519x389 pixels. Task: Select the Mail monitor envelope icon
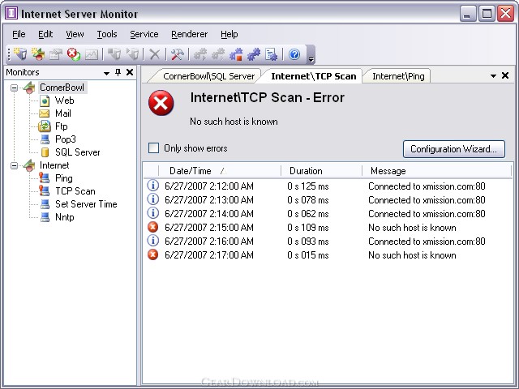[45, 113]
